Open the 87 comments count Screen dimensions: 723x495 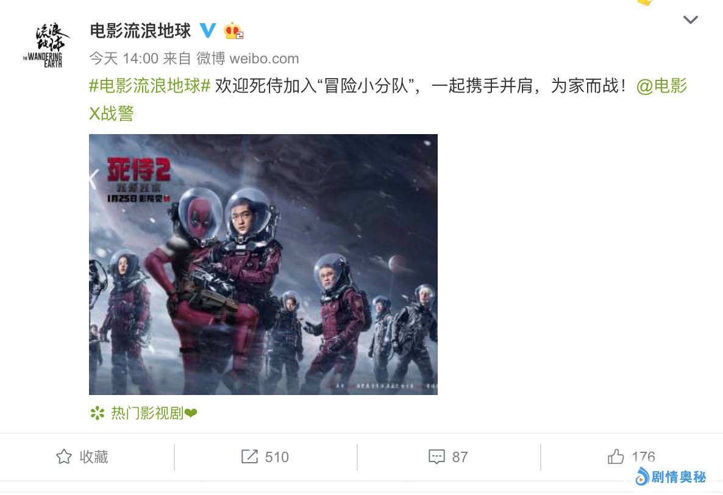click(x=460, y=457)
